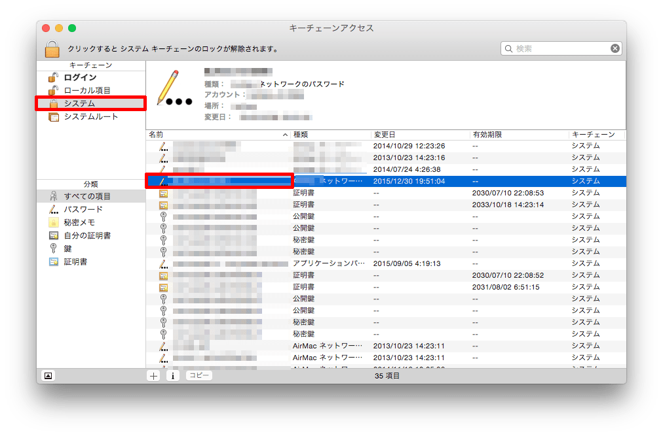Add a new item with the + button

tap(153, 375)
